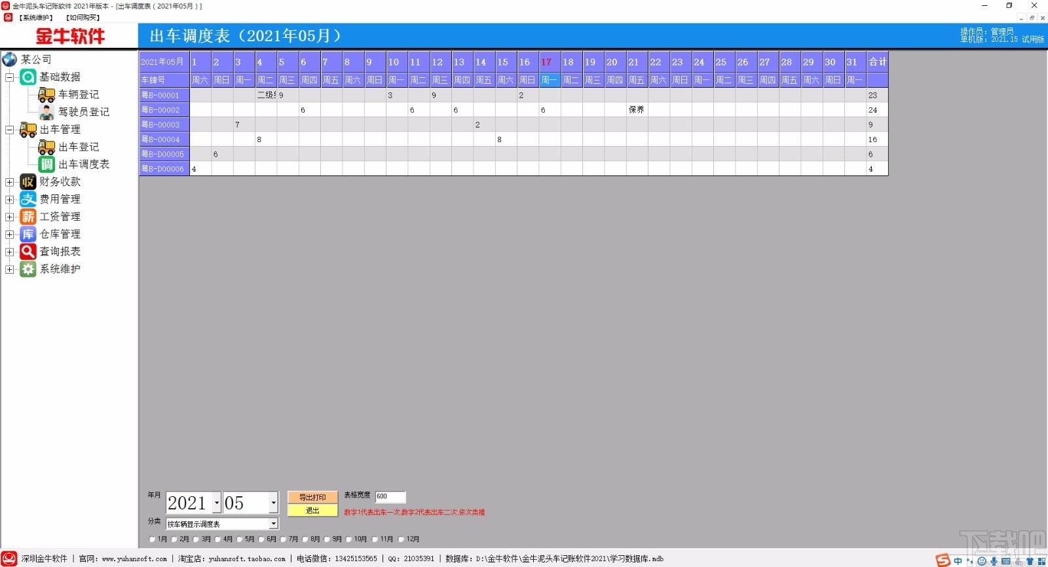This screenshot has height=567, width=1048.
Task: Open the 仓库管理 warehouse icon
Action: [x=28, y=234]
